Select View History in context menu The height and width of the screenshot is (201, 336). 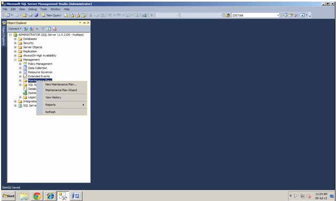(x=62, y=98)
